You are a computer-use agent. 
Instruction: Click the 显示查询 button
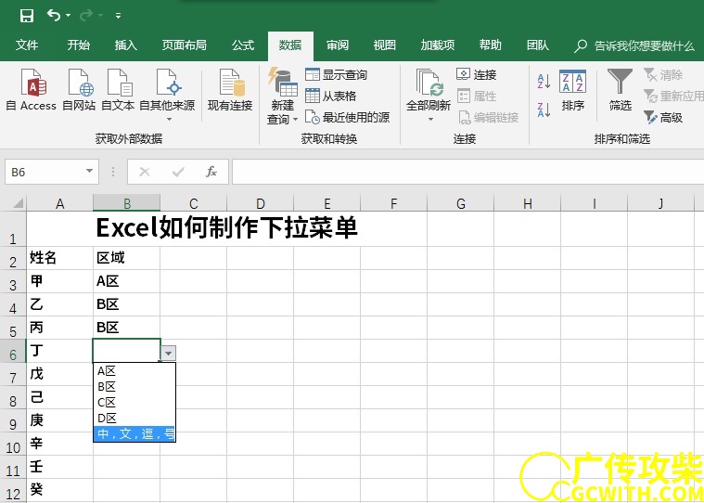(336, 74)
